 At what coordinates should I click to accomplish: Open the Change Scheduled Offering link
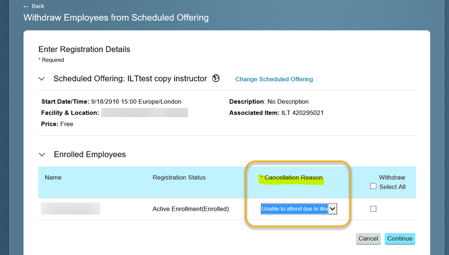(274, 79)
